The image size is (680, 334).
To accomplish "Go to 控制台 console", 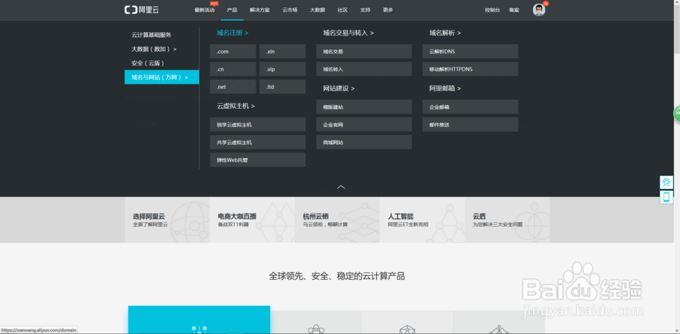I will coord(492,10).
